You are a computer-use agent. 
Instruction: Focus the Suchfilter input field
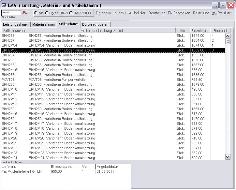coord(11,13)
